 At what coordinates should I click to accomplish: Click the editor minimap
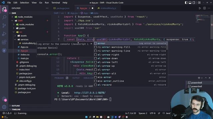(x=203, y=18)
